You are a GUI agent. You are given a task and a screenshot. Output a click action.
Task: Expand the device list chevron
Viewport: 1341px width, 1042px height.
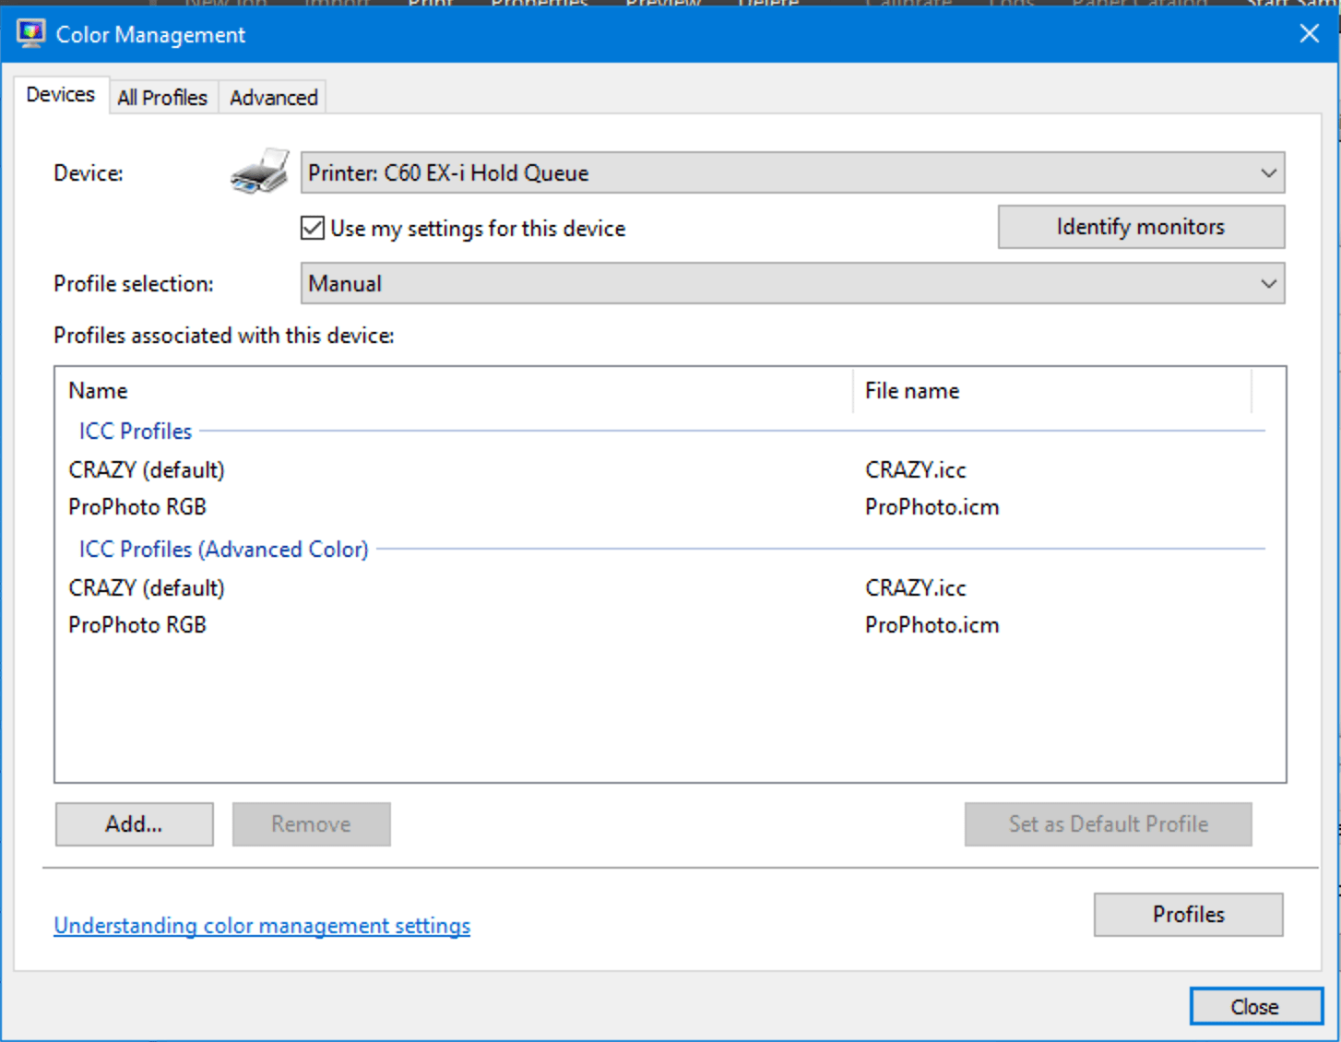click(x=1271, y=172)
